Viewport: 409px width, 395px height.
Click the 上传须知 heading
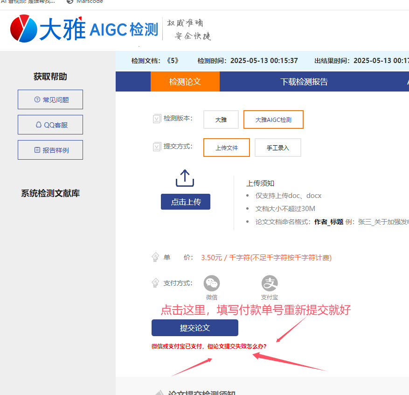260,183
